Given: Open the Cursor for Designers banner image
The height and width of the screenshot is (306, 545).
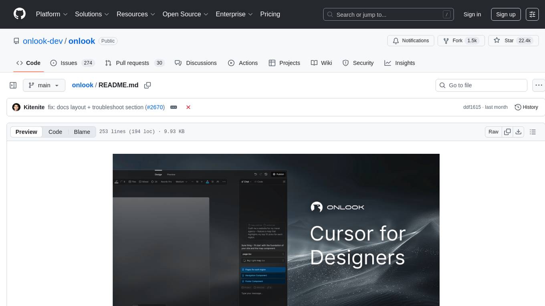Looking at the screenshot, I should [276, 230].
